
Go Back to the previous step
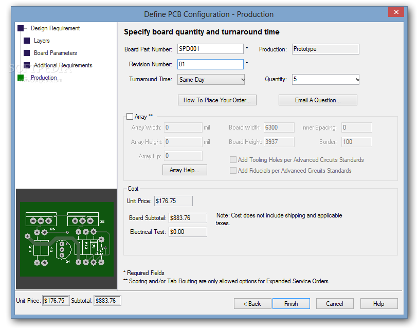click(x=252, y=304)
